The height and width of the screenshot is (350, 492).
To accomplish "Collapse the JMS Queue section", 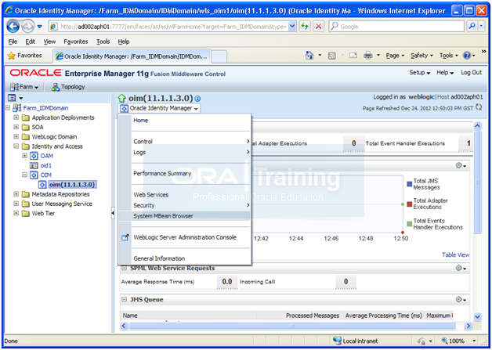I will point(125,300).
